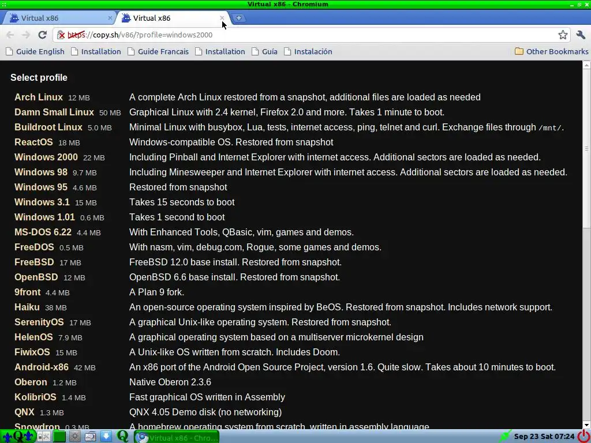Select the OpenBSD profile
This screenshot has height=443, width=591.
pyautogui.click(x=36, y=277)
